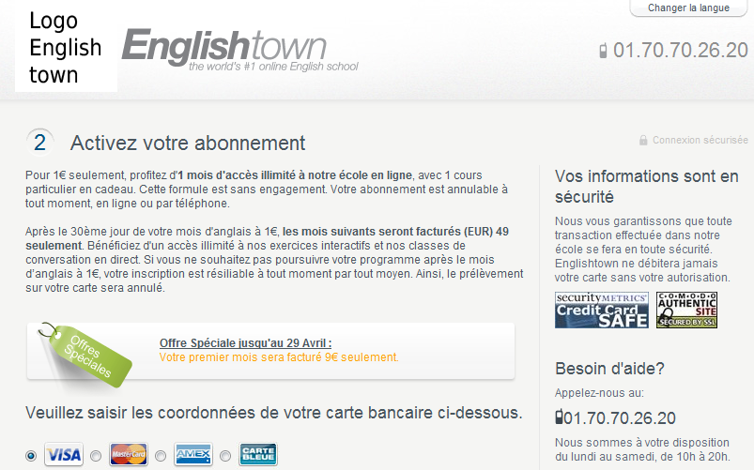Screen dimensions: 754x470
Task: Click the step 2 number circle
Action: [40, 143]
